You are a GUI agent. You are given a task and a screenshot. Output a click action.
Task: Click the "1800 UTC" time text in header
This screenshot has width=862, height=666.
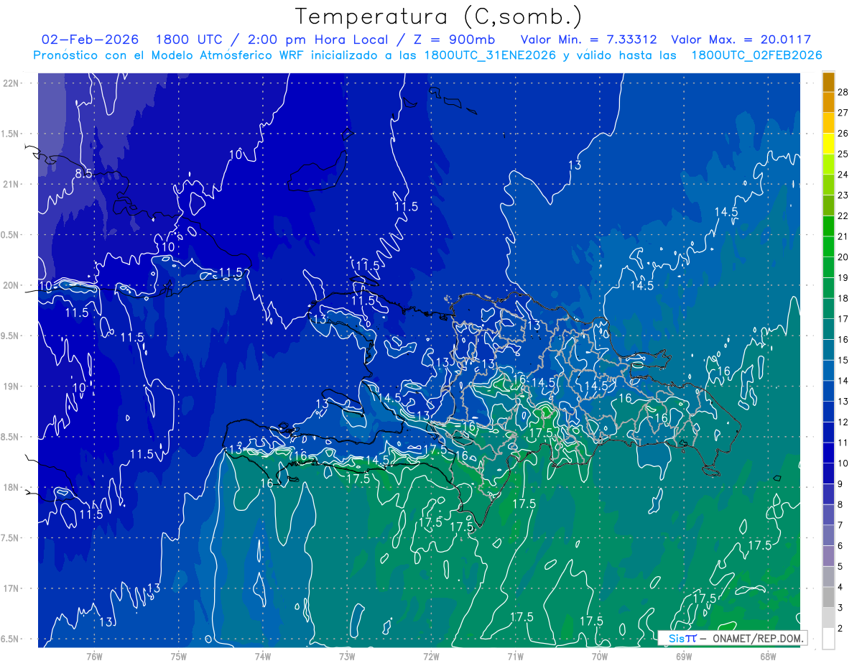(x=189, y=40)
